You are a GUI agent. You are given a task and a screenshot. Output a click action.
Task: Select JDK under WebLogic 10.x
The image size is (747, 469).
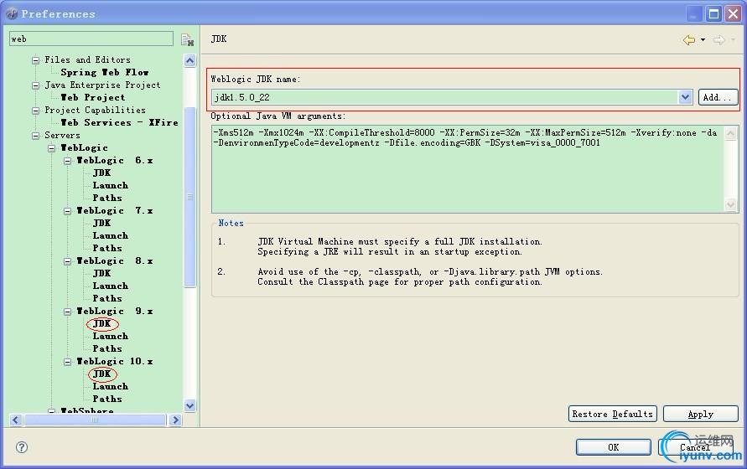coord(102,374)
